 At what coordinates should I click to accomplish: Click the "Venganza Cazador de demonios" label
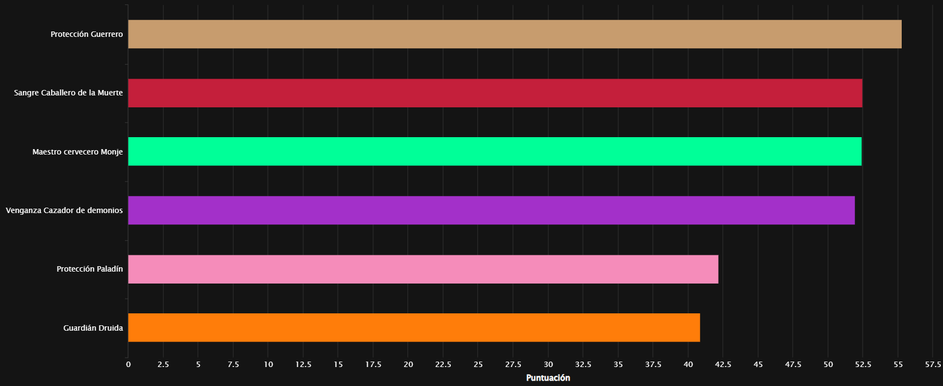click(x=64, y=210)
